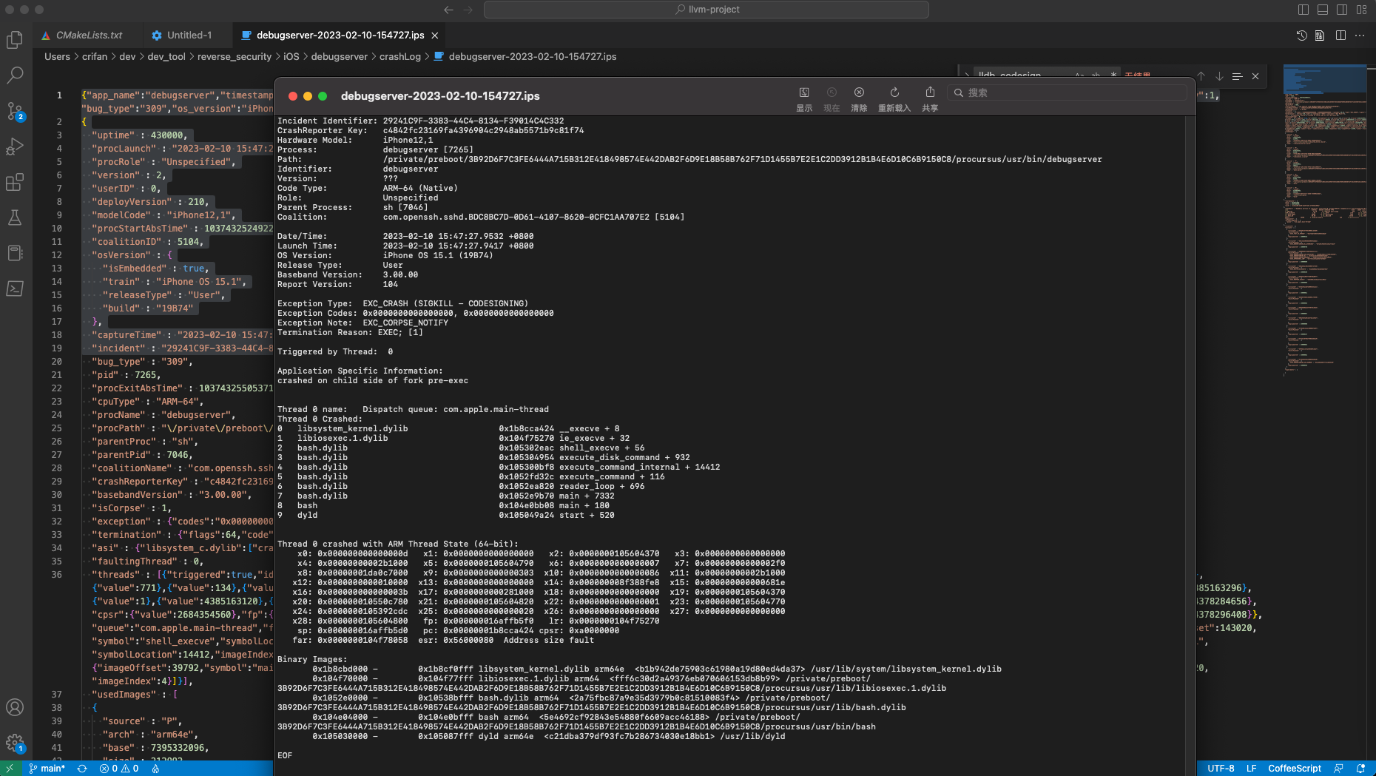The width and height of the screenshot is (1376, 776).
Task: Open the debugserver folder breadcrumb dropdown
Action: [340, 56]
